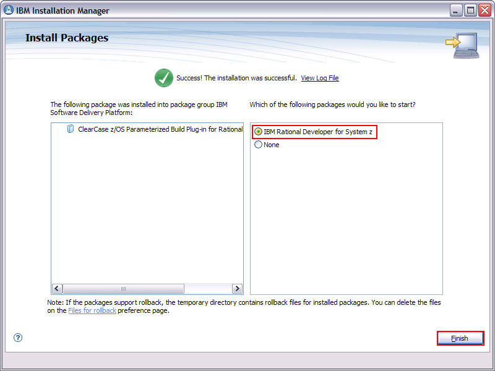Image resolution: width=495 pixels, height=371 pixels.
Task: Click the IBM Installation Manager title bar icon
Action: point(9,10)
